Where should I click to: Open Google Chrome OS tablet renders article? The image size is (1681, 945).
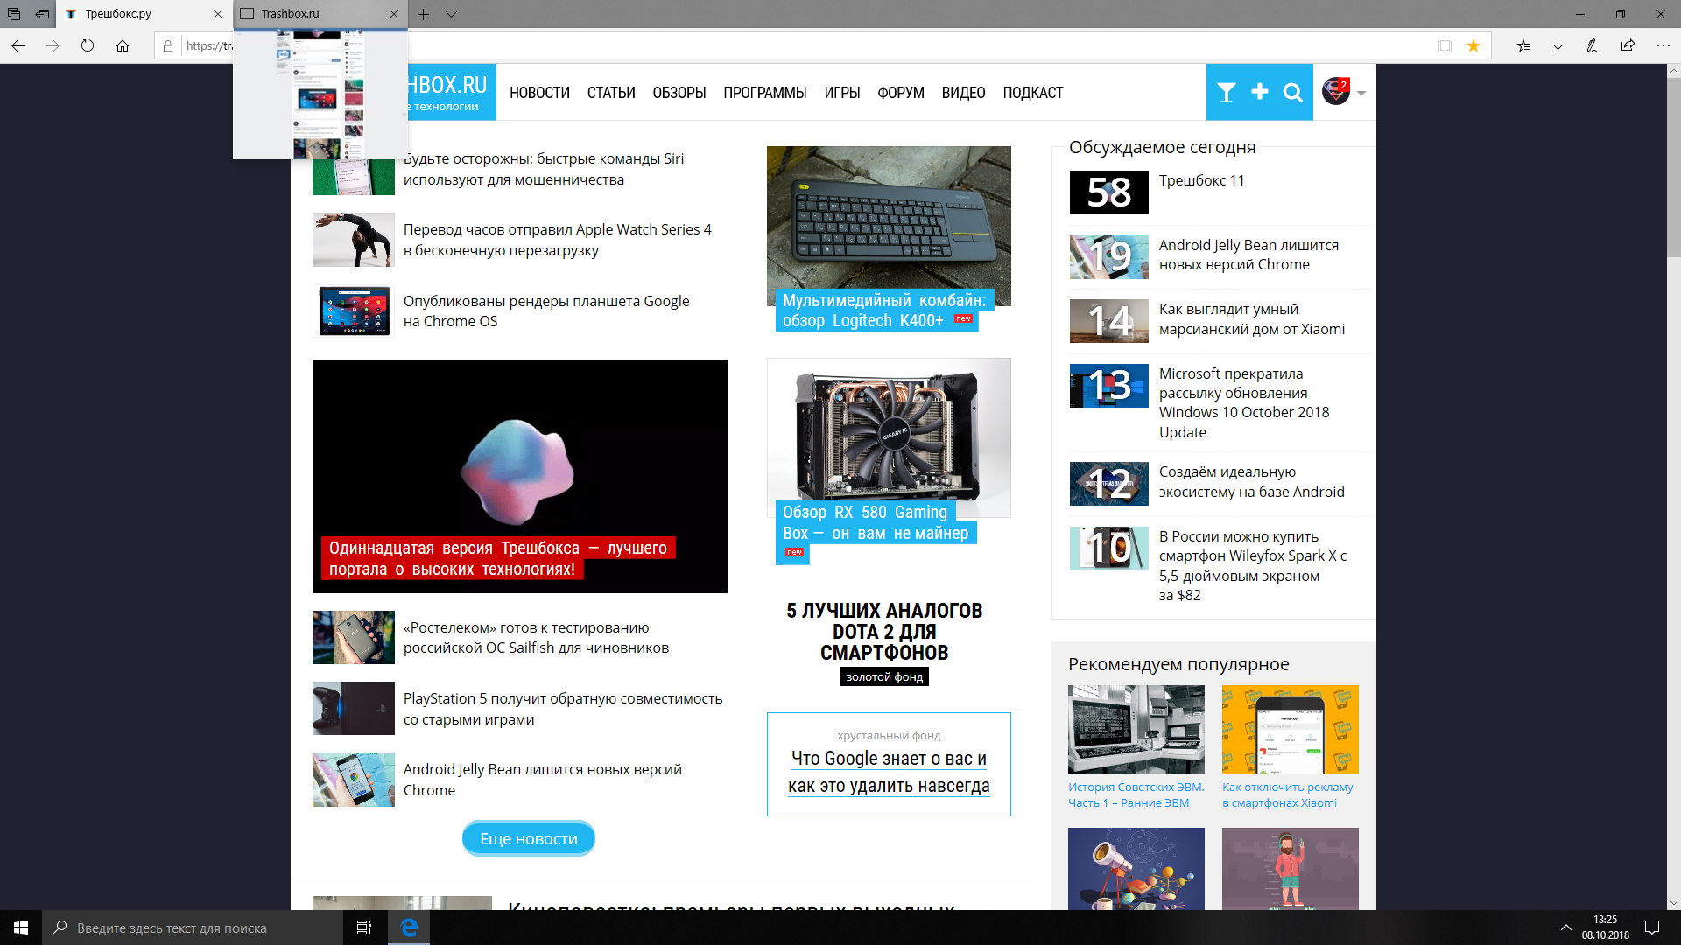pos(546,311)
